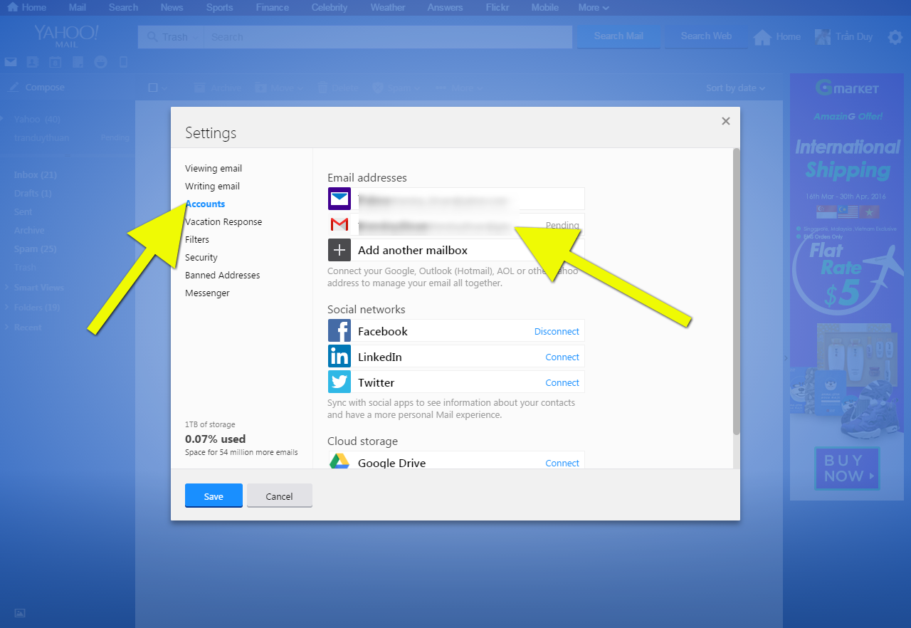The width and height of the screenshot is (911, 628).
Task: Select the Accounts settings section
Action: click(x=205, y=204)
